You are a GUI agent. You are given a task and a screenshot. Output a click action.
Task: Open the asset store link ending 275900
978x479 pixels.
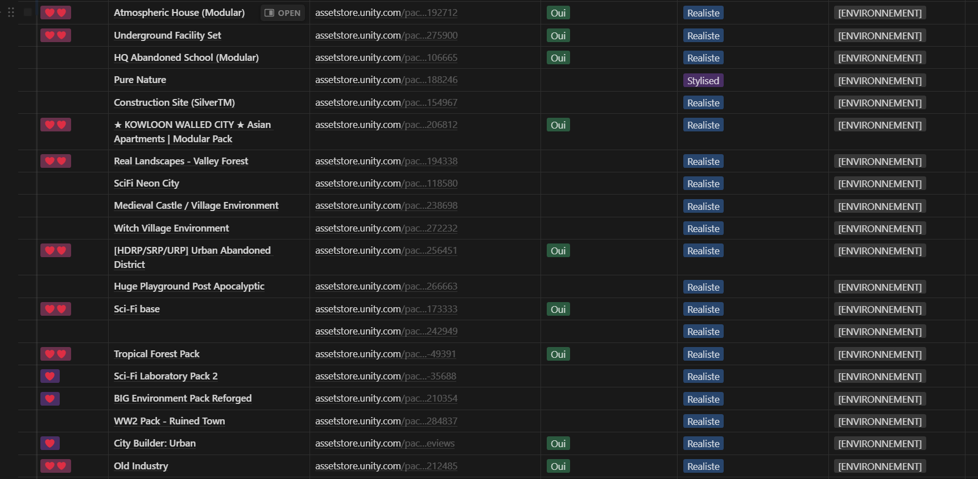[386, 35]
